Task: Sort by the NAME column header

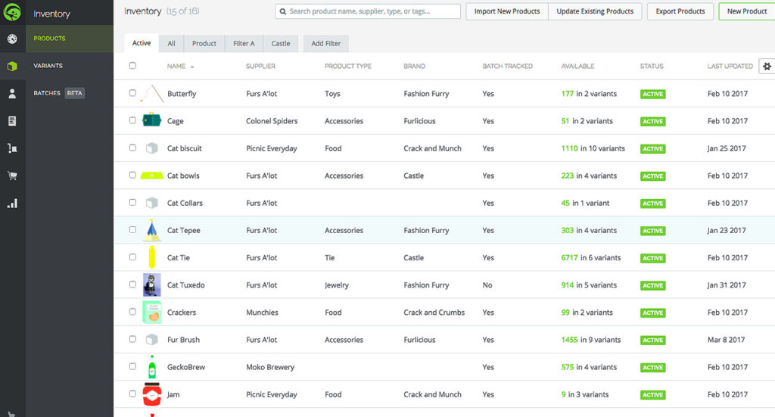Action: pos(176,66)
